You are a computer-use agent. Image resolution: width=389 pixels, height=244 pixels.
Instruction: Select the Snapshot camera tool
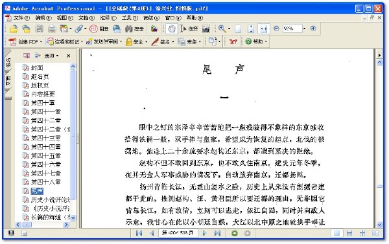coord(206,29)
